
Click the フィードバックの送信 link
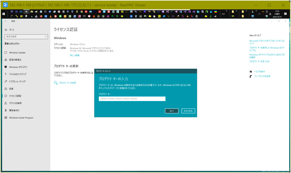pos(262,76)
